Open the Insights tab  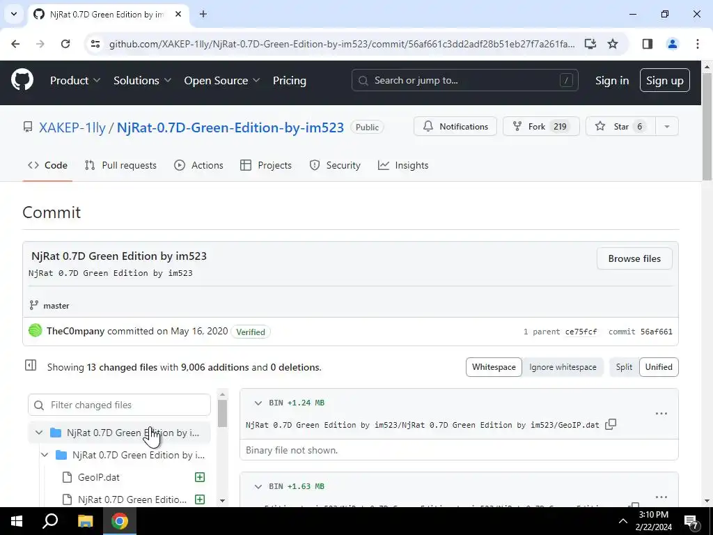[x=403, y=165]
